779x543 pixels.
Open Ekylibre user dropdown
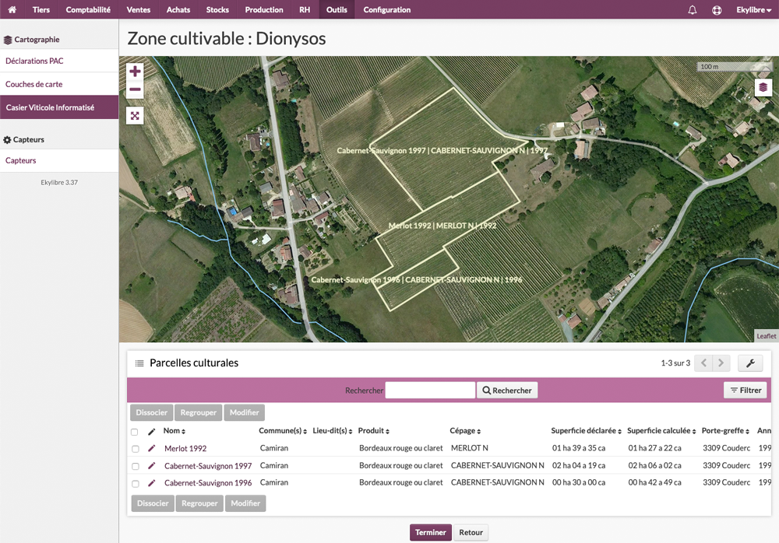click(753, 10)
